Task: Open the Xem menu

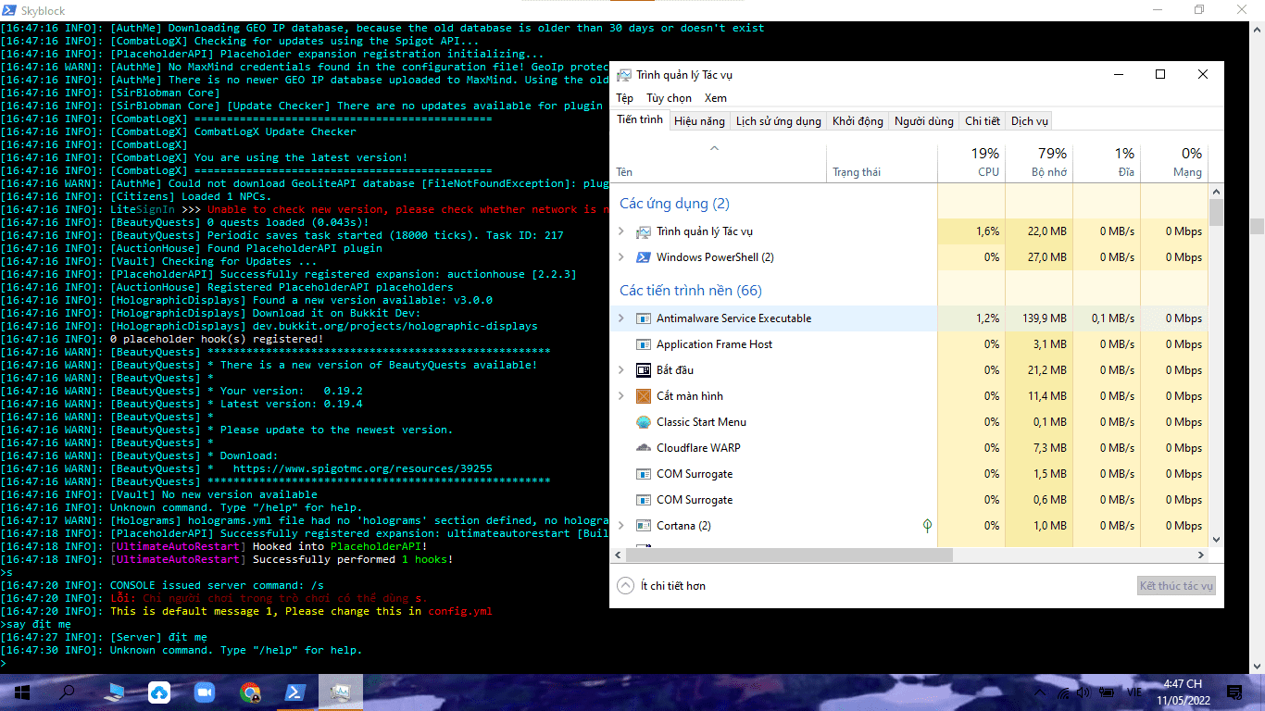Action: point(716,98)
